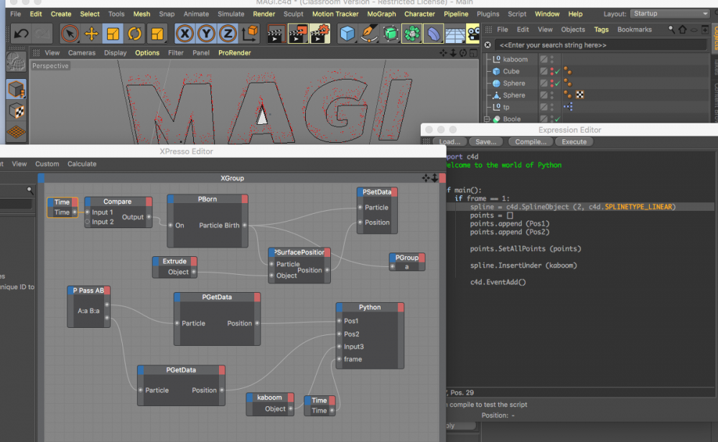Toggle the X axis lock
The height and width of the screenshot is (442, 718).
pyautogui.click(x=185, y=33)
